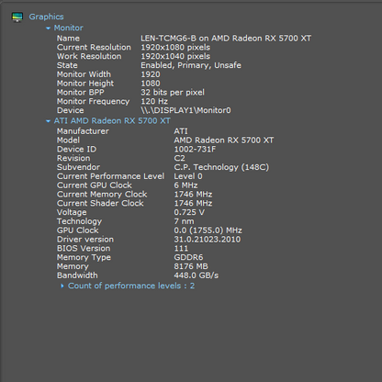Screen dimensions: 382x382
Task: Click the Current Memory Clock label
Action: (x=102, y=195)
